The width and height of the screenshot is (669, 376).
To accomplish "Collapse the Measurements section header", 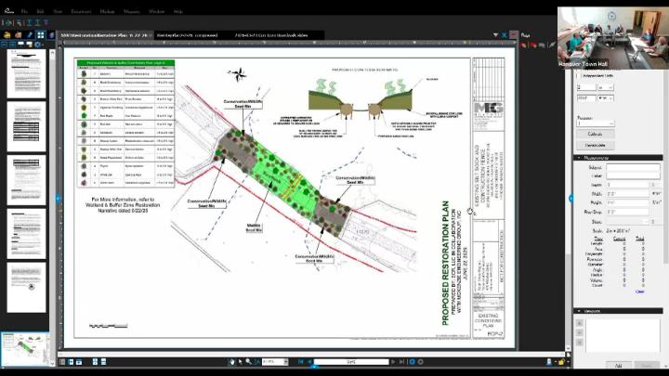I will 618,158.
